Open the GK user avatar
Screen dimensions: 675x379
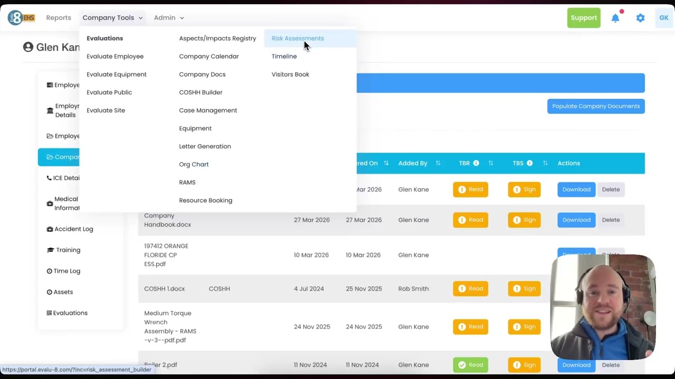coord(664,18)
